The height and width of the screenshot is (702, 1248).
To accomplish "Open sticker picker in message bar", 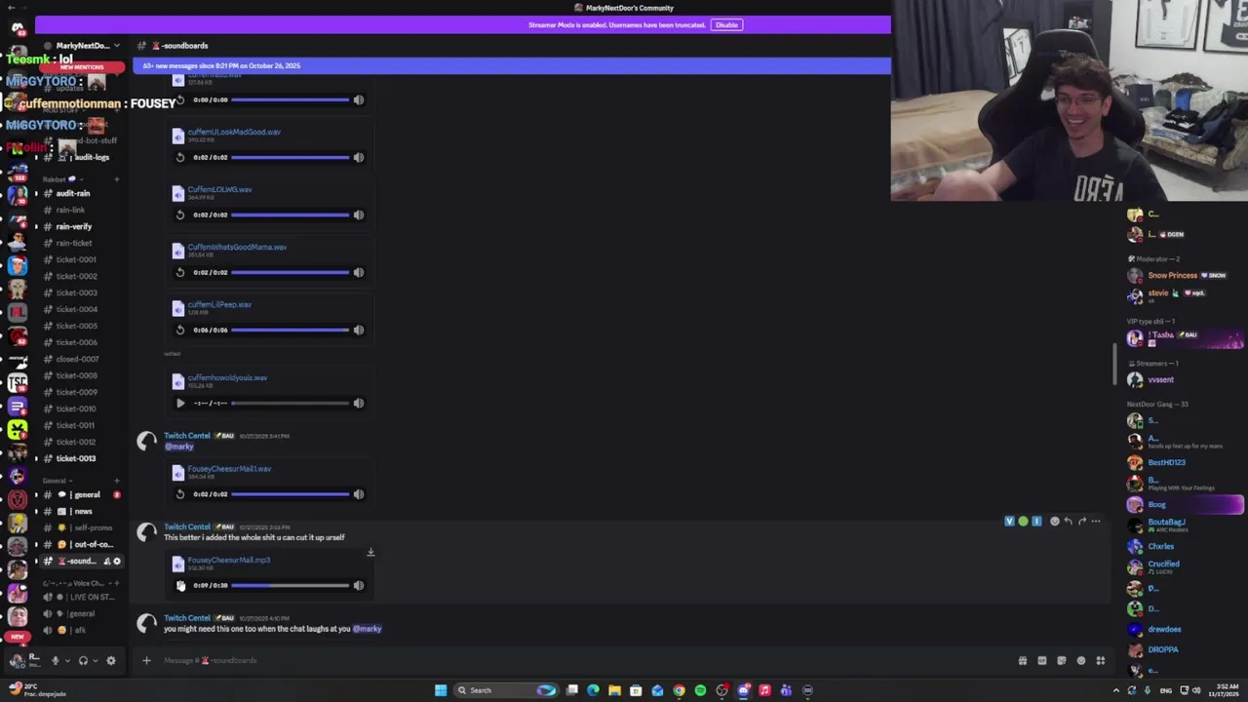I will pyautogui.click(x=1062, y=660).
